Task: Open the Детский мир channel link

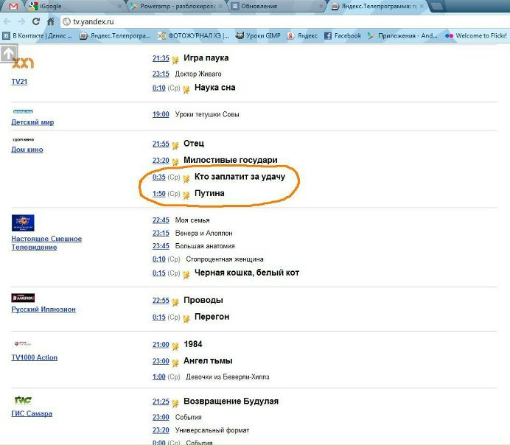Action: [x=32, y=122]
